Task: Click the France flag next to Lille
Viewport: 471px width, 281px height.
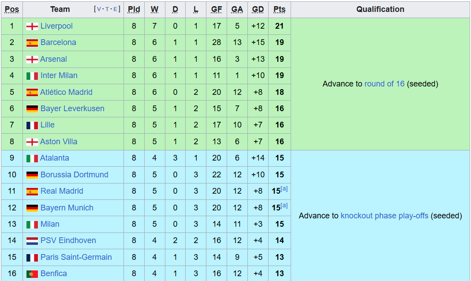Action: pyautogui.click(x=32, y=125)
